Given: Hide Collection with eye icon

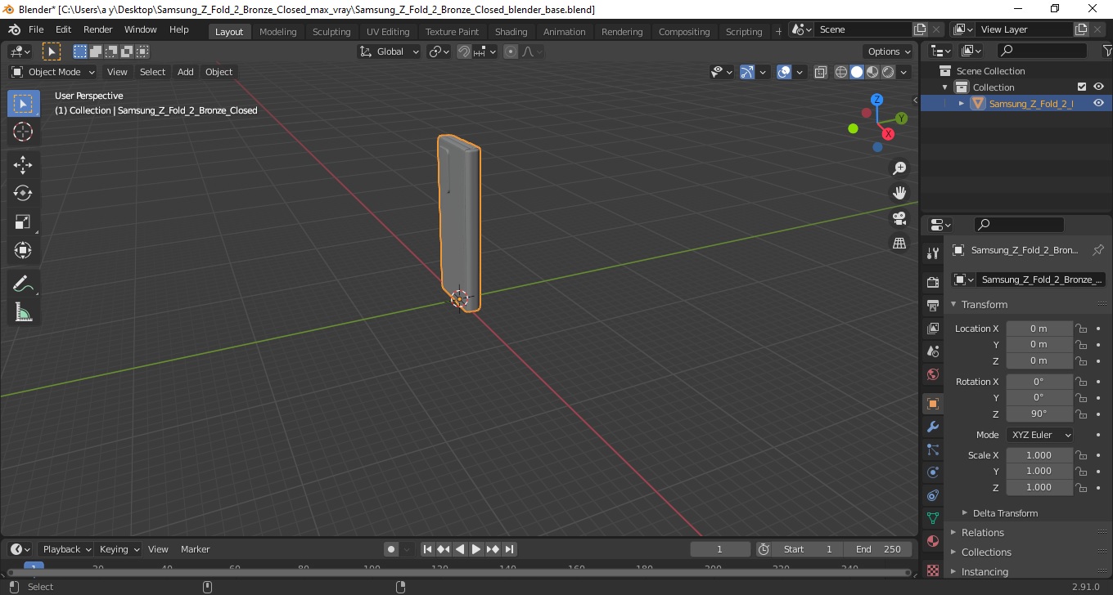Looking at the screenshot, I should coord(1098,87).
